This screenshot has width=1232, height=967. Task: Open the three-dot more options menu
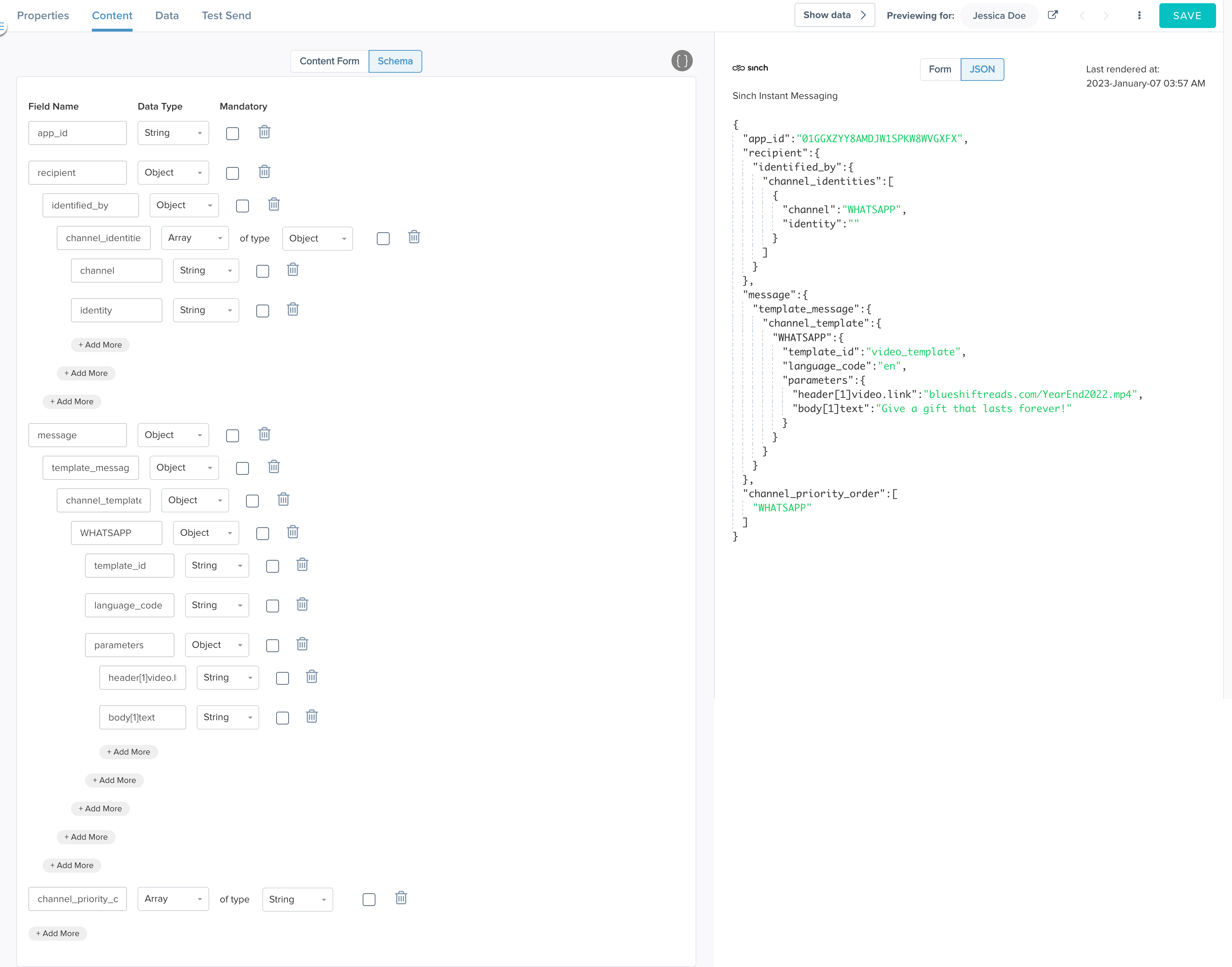pyautogui.click(x=1139, y=15)
